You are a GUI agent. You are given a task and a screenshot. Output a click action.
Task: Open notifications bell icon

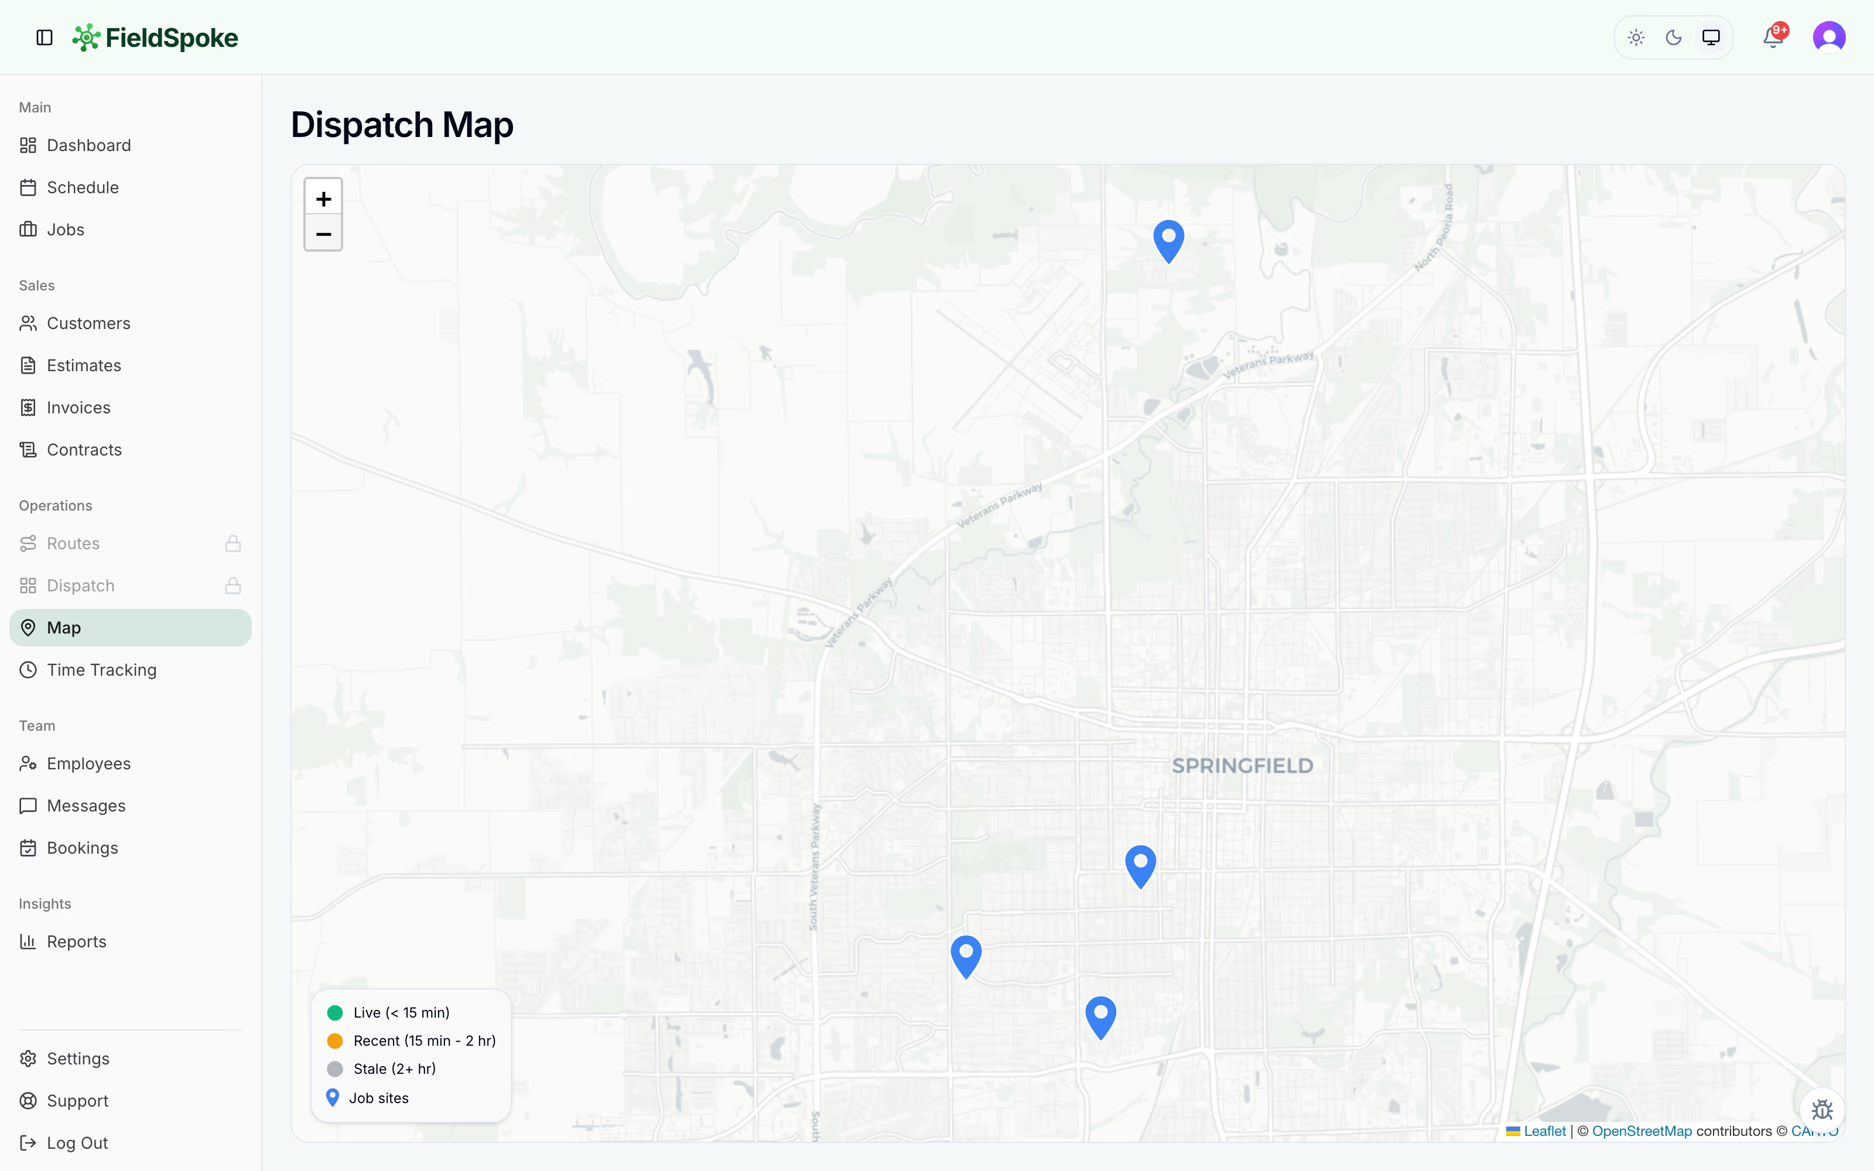click(x=1773, y=36)
